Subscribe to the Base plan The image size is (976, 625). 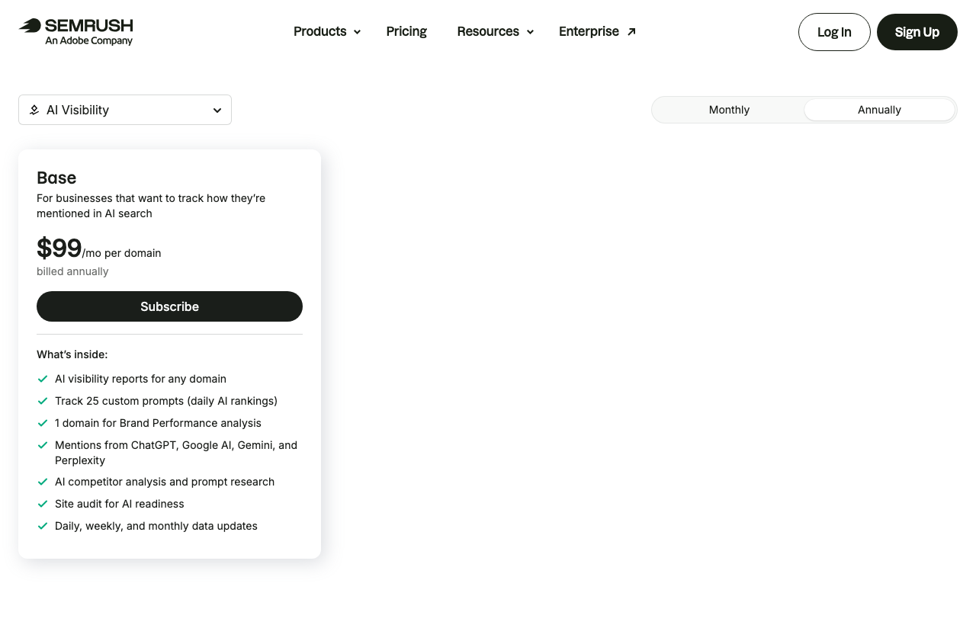pos(169,306)
